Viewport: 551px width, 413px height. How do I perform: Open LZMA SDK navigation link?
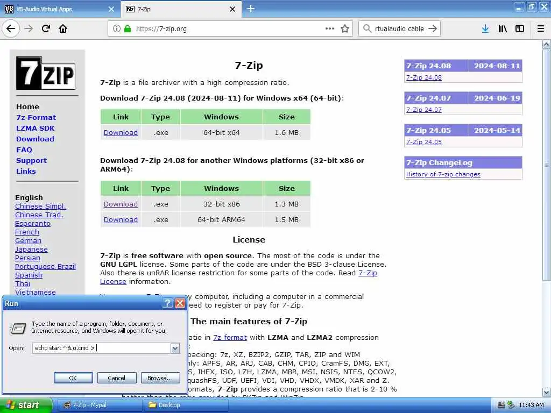[36, 128]
